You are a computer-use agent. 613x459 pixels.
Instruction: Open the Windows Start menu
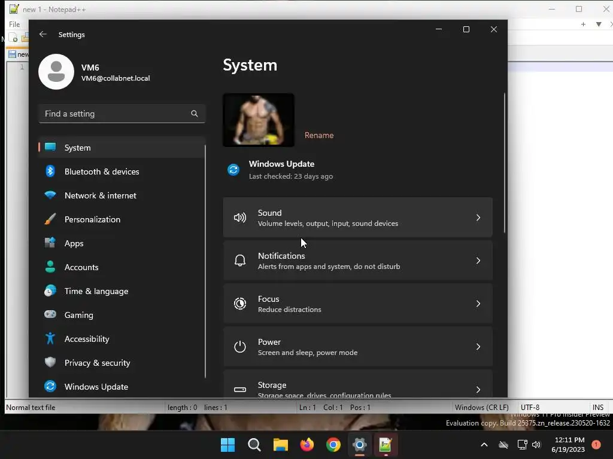(x=228, y=445)
